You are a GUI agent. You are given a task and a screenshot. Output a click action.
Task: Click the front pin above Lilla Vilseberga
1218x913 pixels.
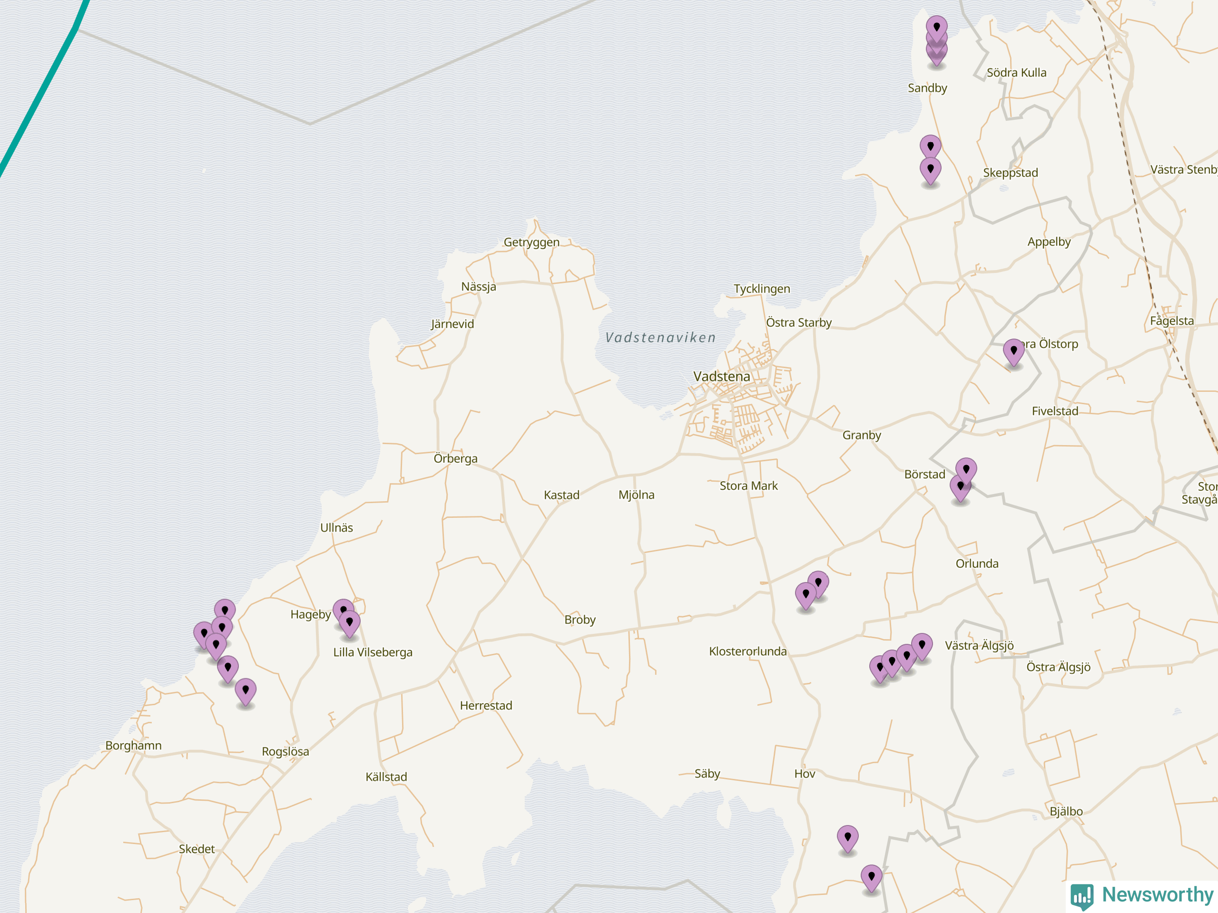click(350, 623)
